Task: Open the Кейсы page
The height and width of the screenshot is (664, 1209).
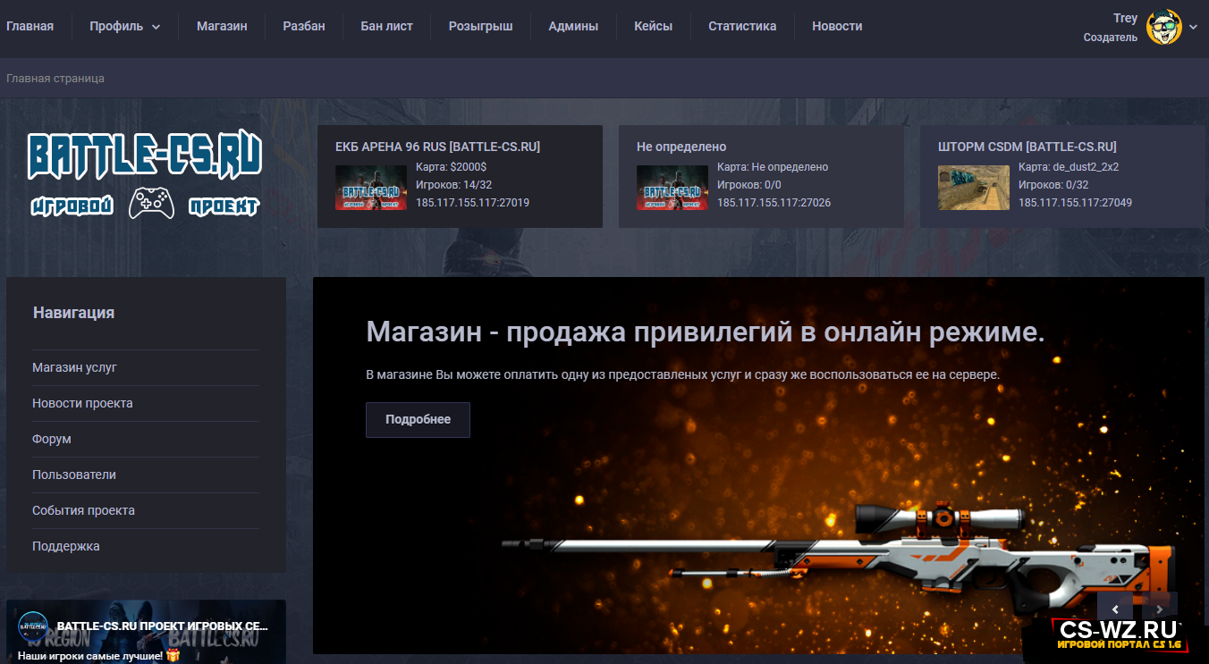Action: click(653, 26)
